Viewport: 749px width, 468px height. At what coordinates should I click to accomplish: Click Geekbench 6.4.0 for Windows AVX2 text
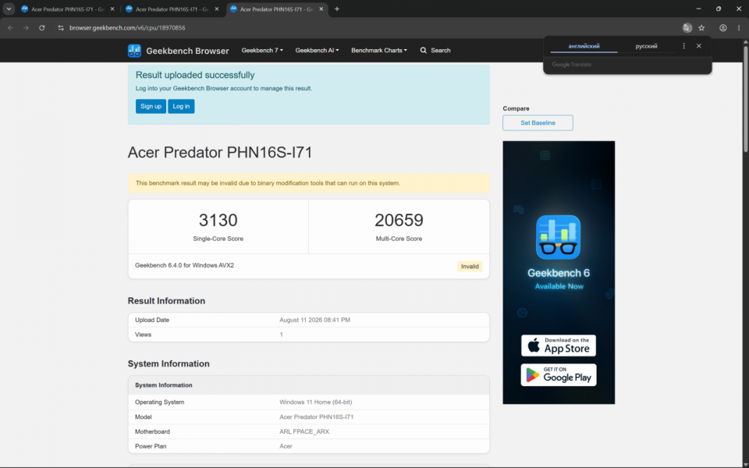184,265
